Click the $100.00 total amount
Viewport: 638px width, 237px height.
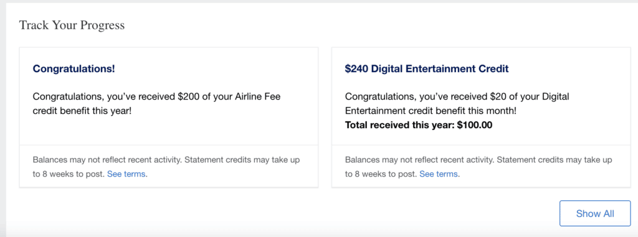[x=474, y=125]
